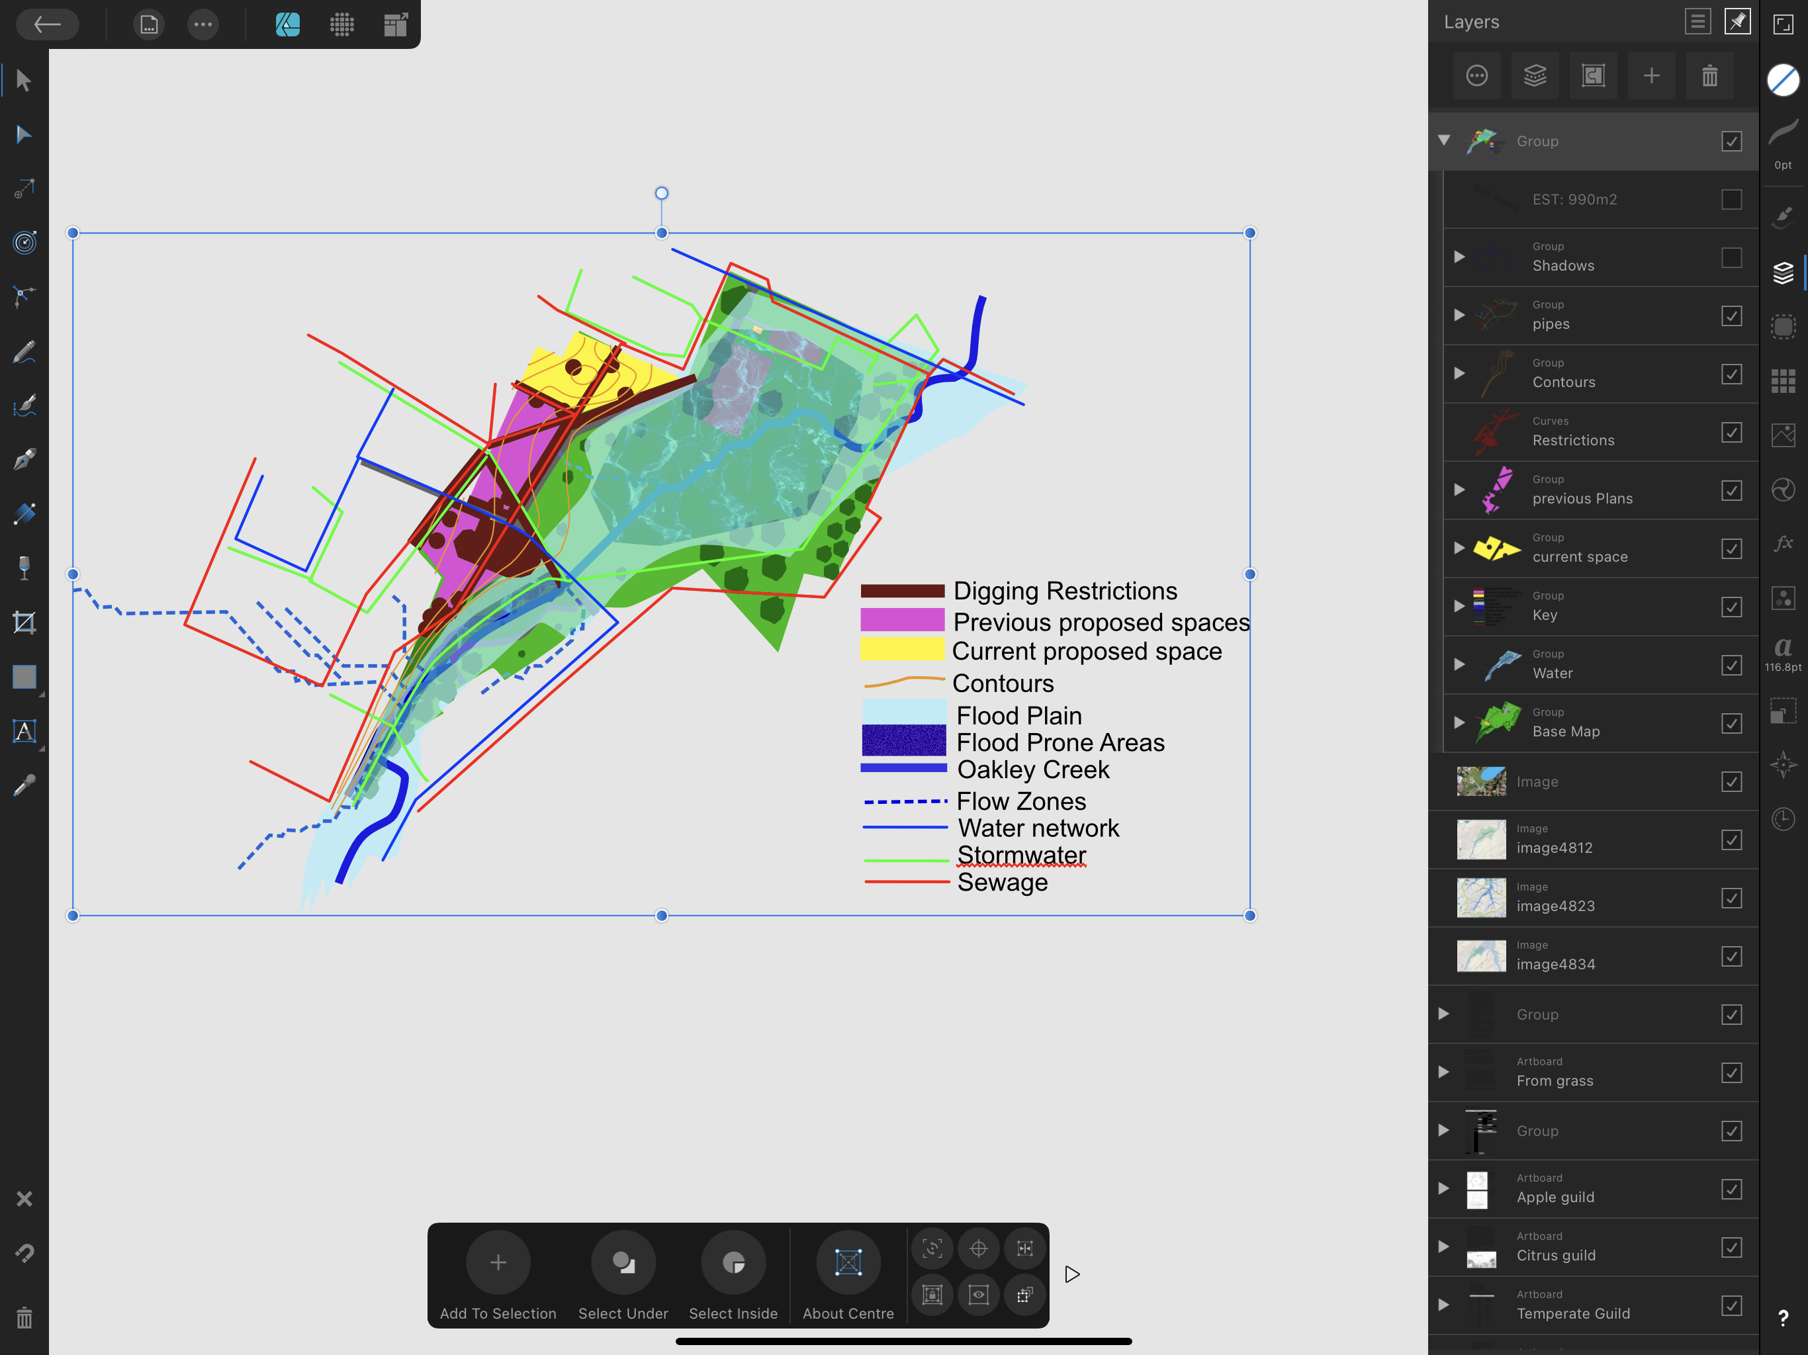1808x1355 pixels.
Task: Toggle visibility of EST: 990m2 layer
Action: 1731,199
